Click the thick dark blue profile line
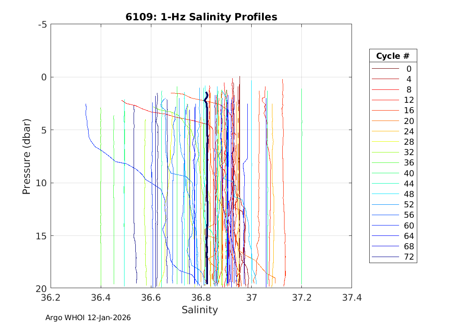454x324 pixels. coord(207,194)
